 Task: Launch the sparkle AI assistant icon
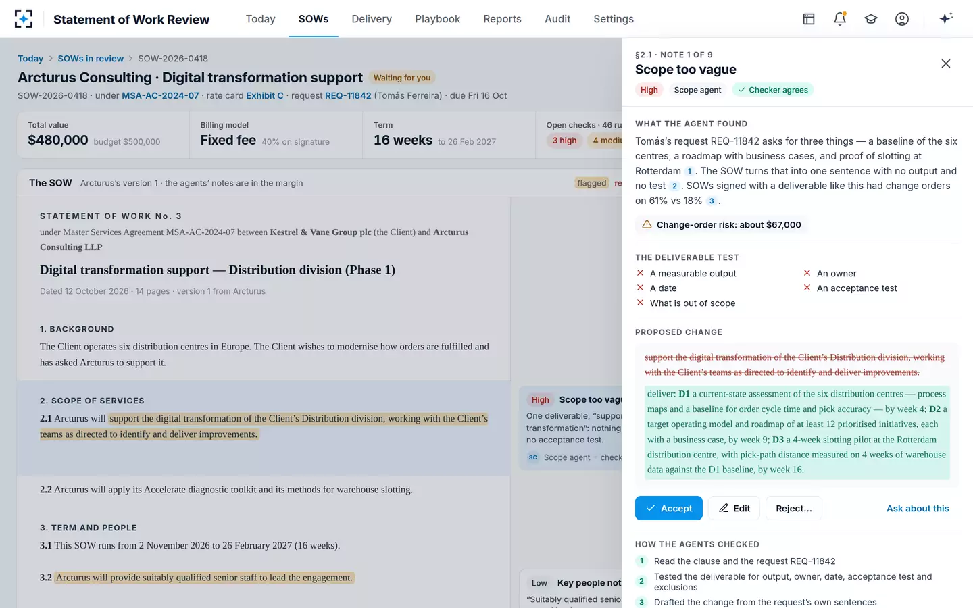[946, 18]
